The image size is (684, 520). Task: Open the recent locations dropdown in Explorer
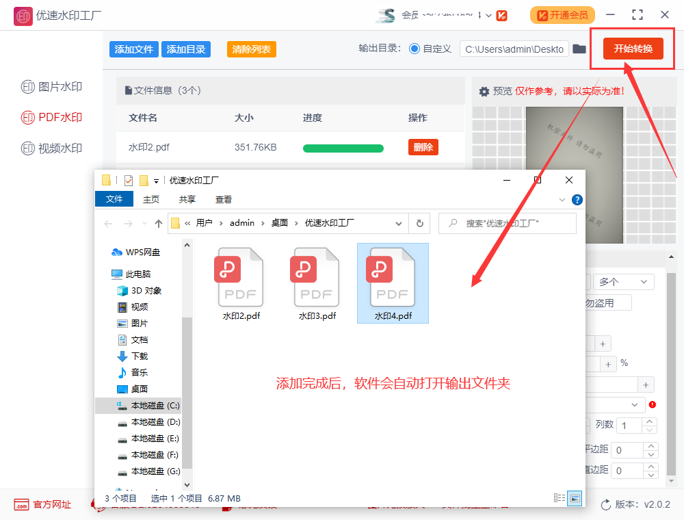[144, 224]
